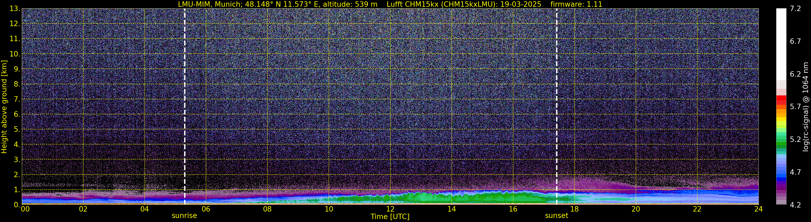Click the 'log(rc-signal) @ 1064 nm' colorbar label

coord(806,107)
